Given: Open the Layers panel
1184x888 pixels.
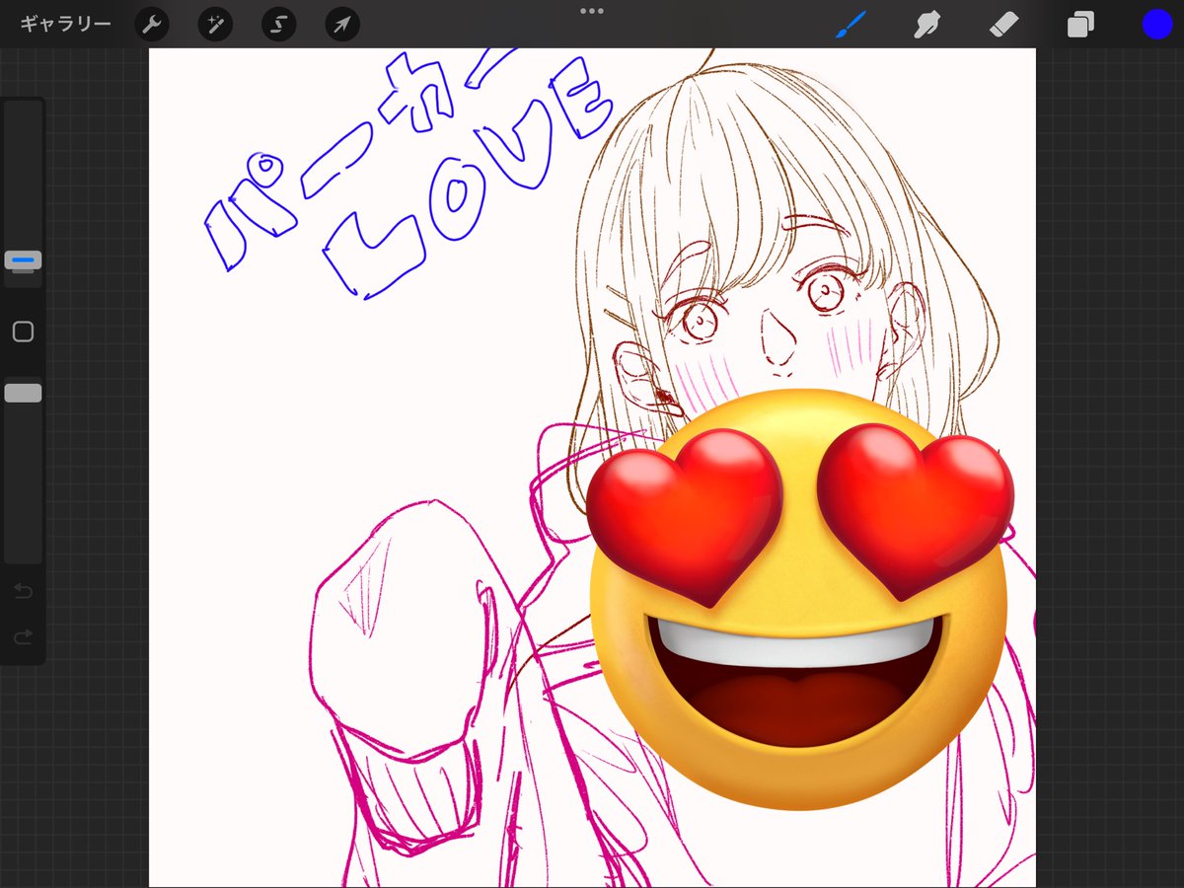Looking at the screenshot, I should 1080,25.
